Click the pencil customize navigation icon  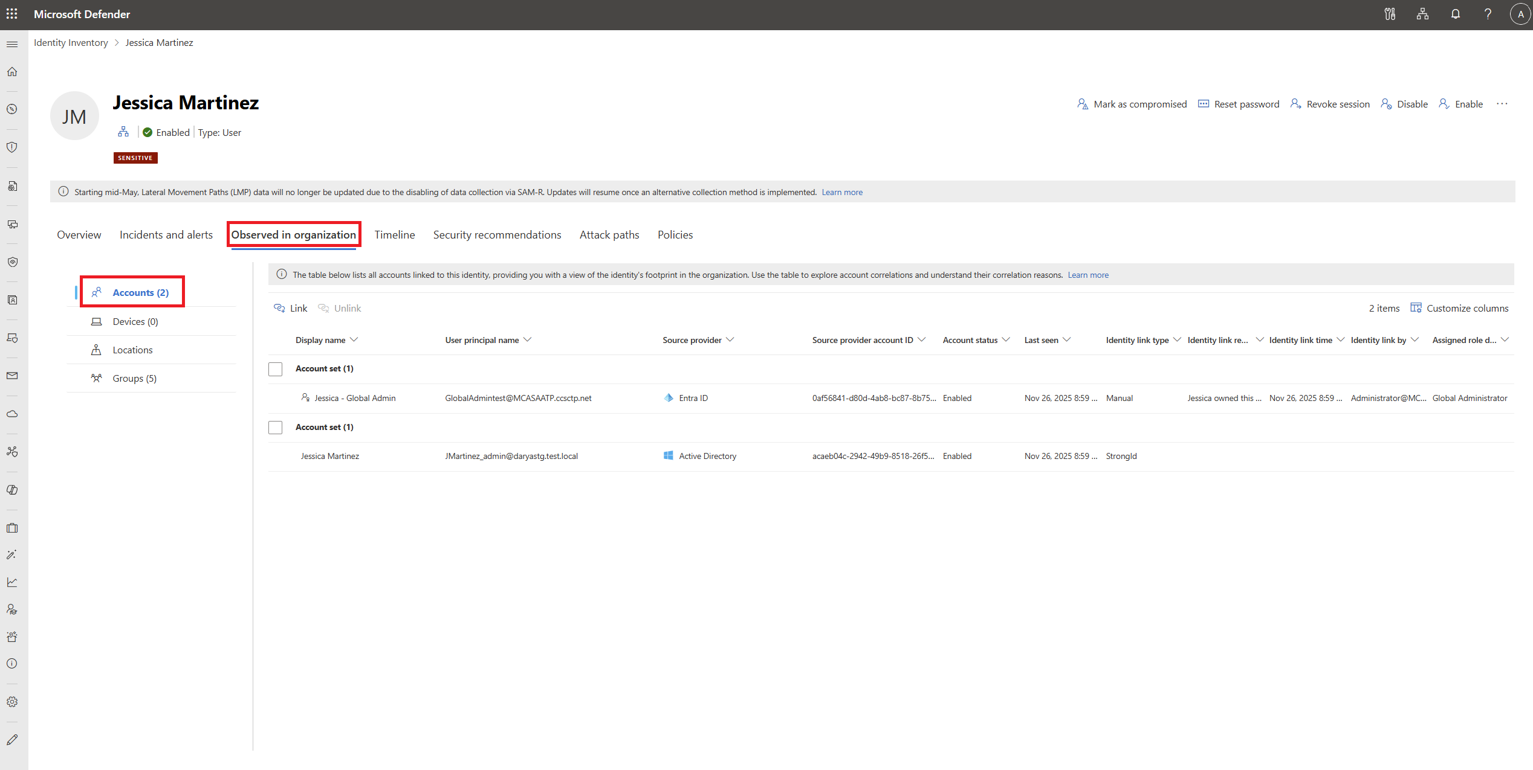[12, 740]
